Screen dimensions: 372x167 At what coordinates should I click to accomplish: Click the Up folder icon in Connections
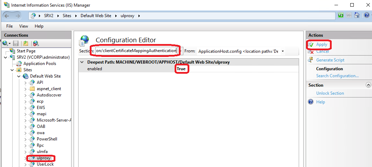25,43
